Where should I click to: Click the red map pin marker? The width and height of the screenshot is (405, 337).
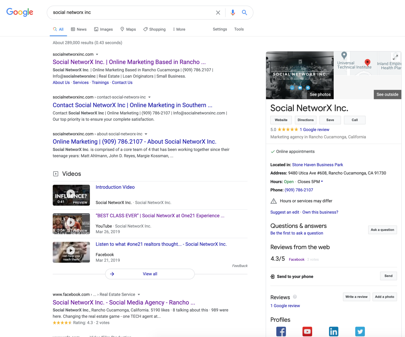tap(367, 62)
